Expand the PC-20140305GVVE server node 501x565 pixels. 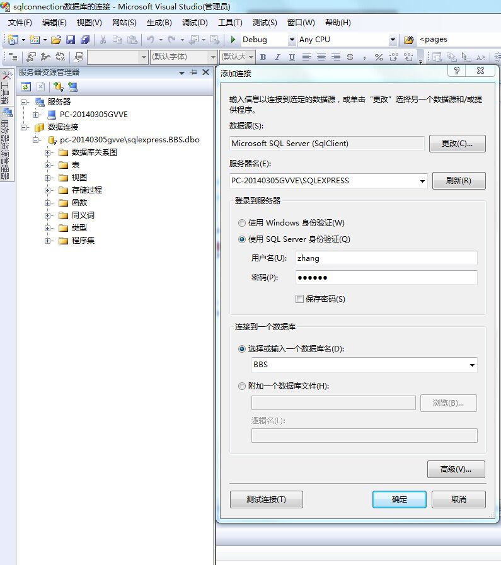35,115
